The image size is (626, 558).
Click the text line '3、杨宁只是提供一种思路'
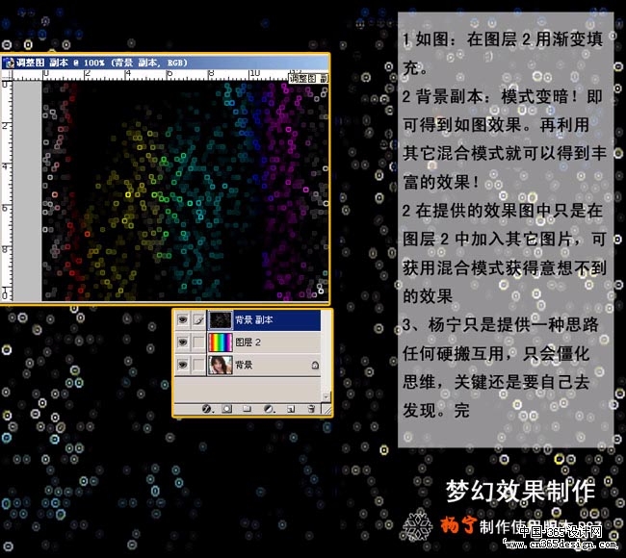pos(500,324)
